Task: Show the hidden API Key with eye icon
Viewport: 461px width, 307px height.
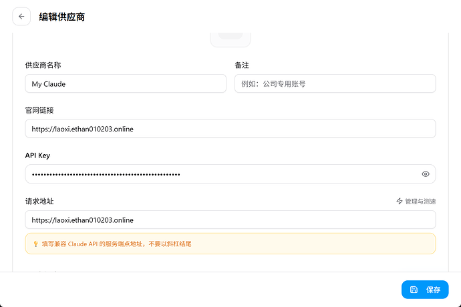Action: coord(426,174)
